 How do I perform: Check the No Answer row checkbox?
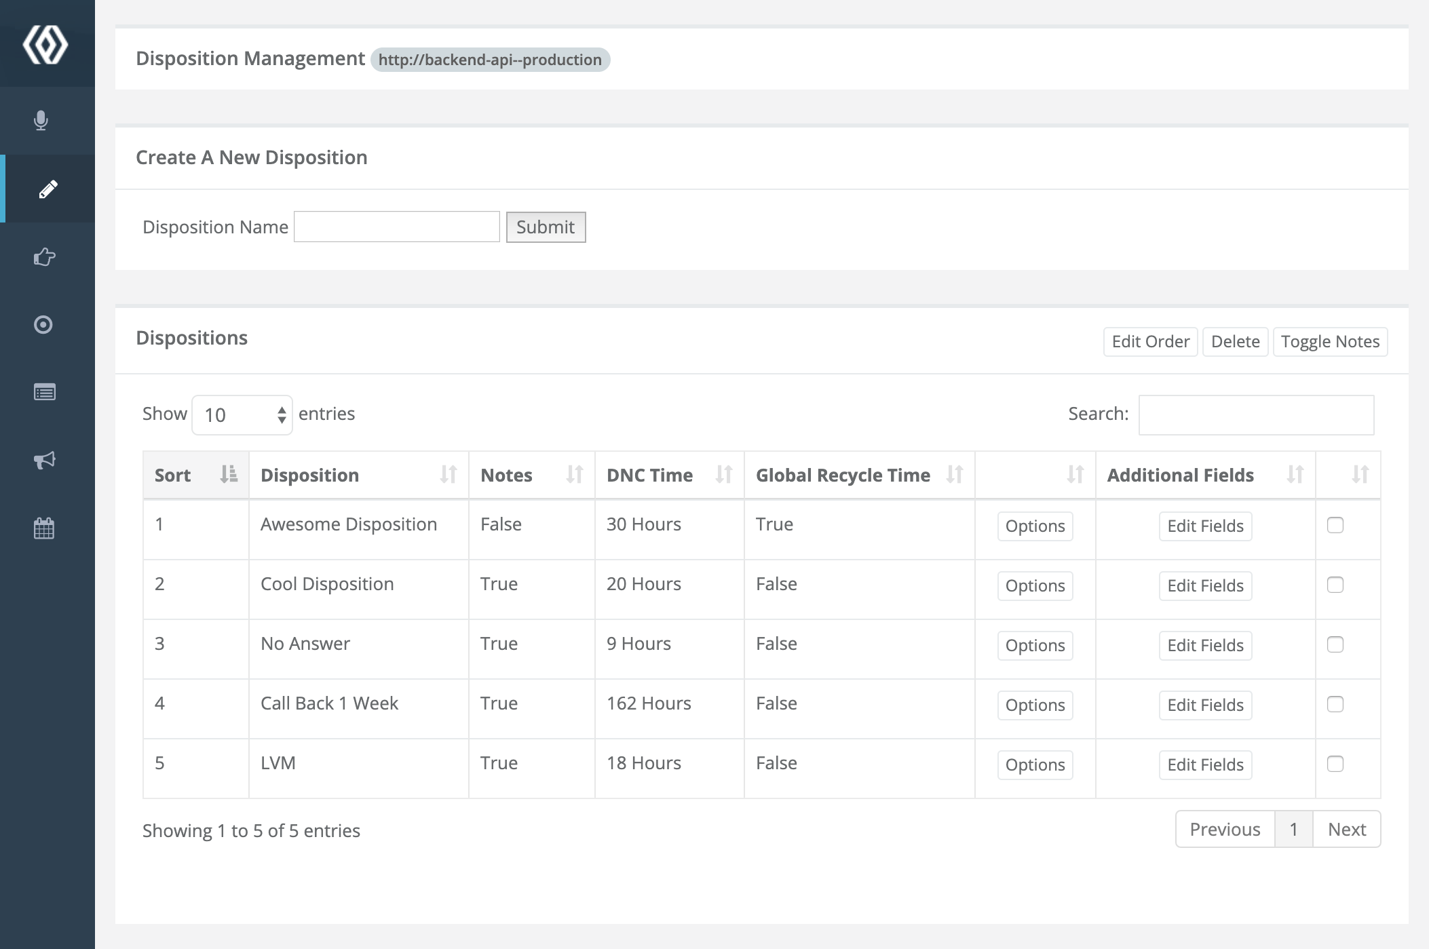coord(1335,644)
